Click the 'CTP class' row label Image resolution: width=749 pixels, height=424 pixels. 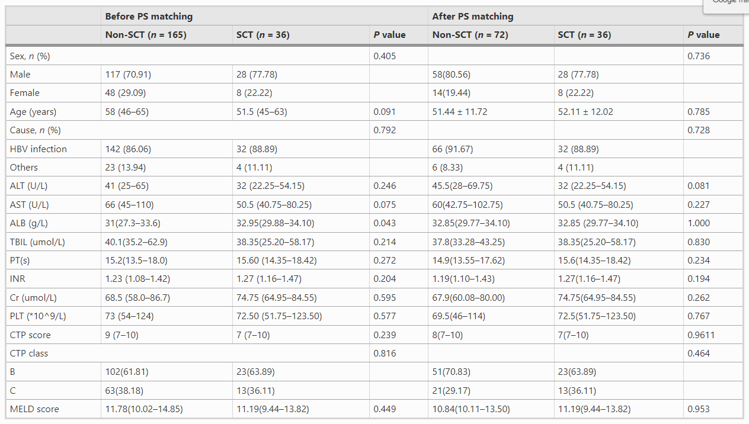(29, 354)
